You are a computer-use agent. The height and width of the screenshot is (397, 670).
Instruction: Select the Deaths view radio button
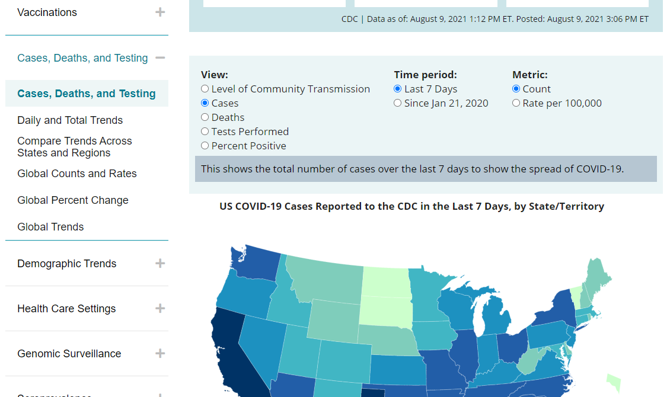point(205,117)
